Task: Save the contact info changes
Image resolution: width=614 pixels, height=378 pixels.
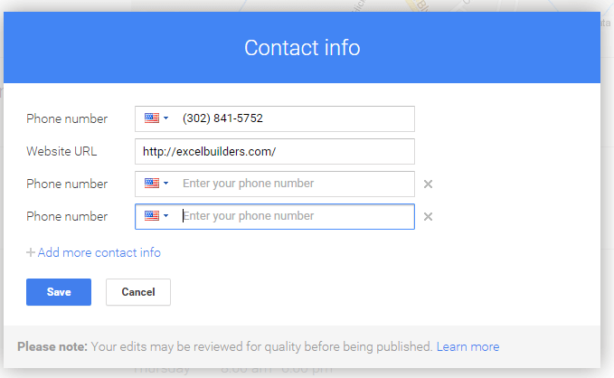Action: point(59,292)
